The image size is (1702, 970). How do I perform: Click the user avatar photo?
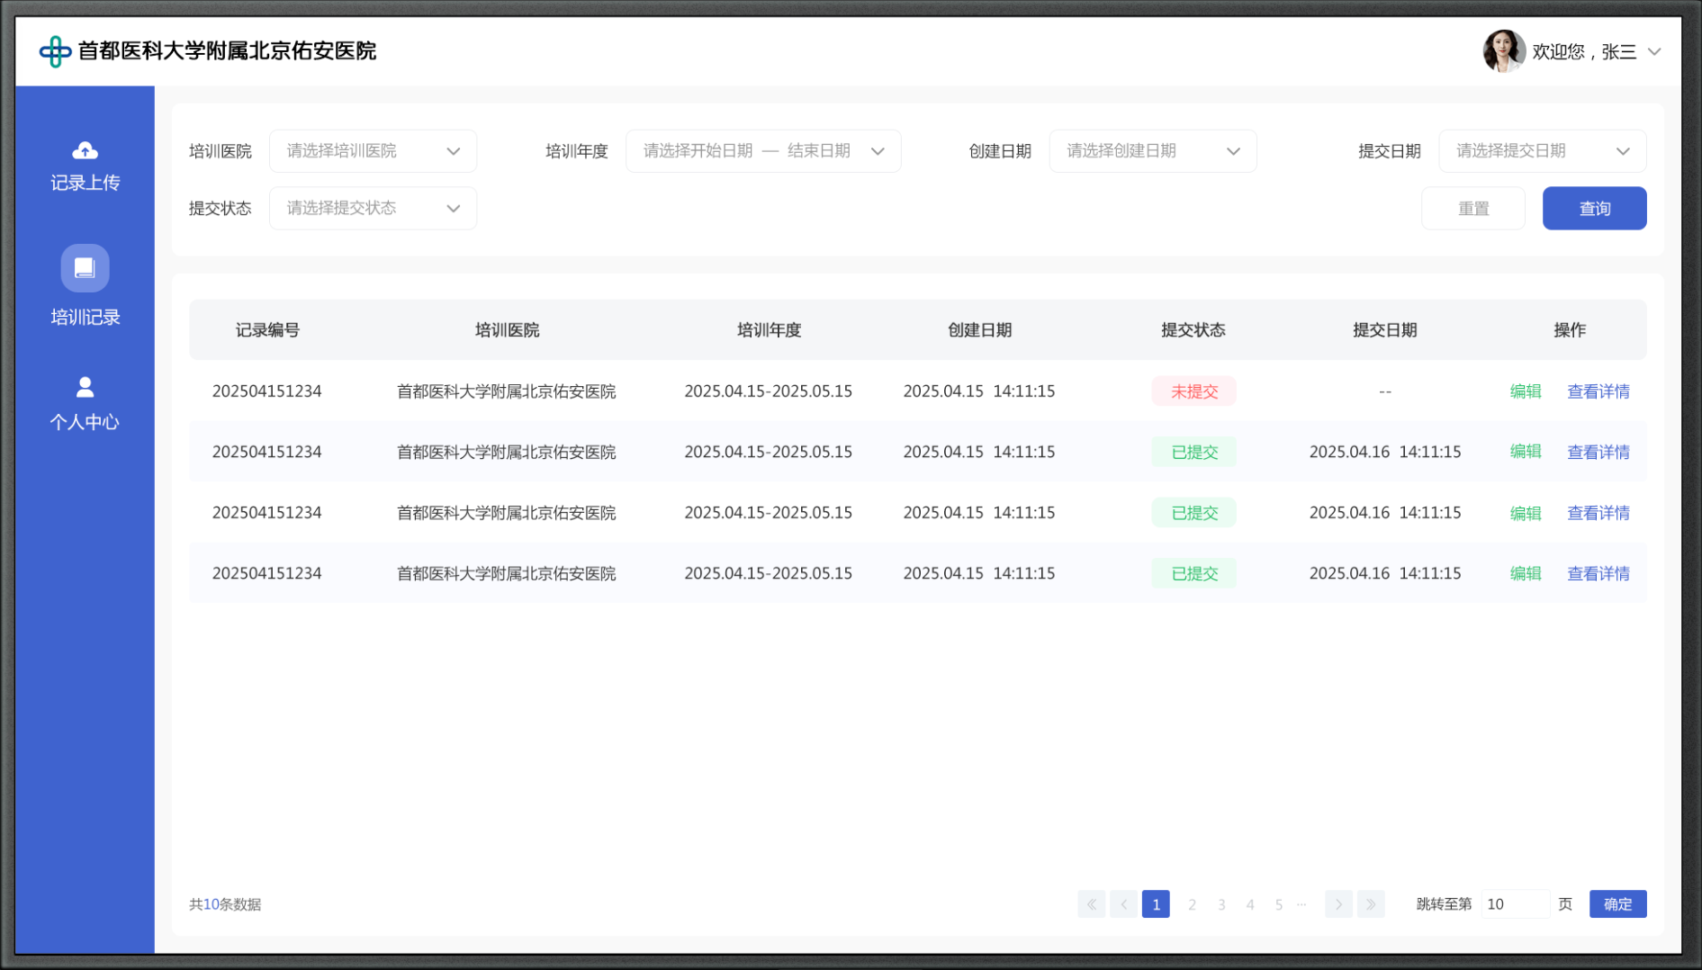coord(1502,51)
